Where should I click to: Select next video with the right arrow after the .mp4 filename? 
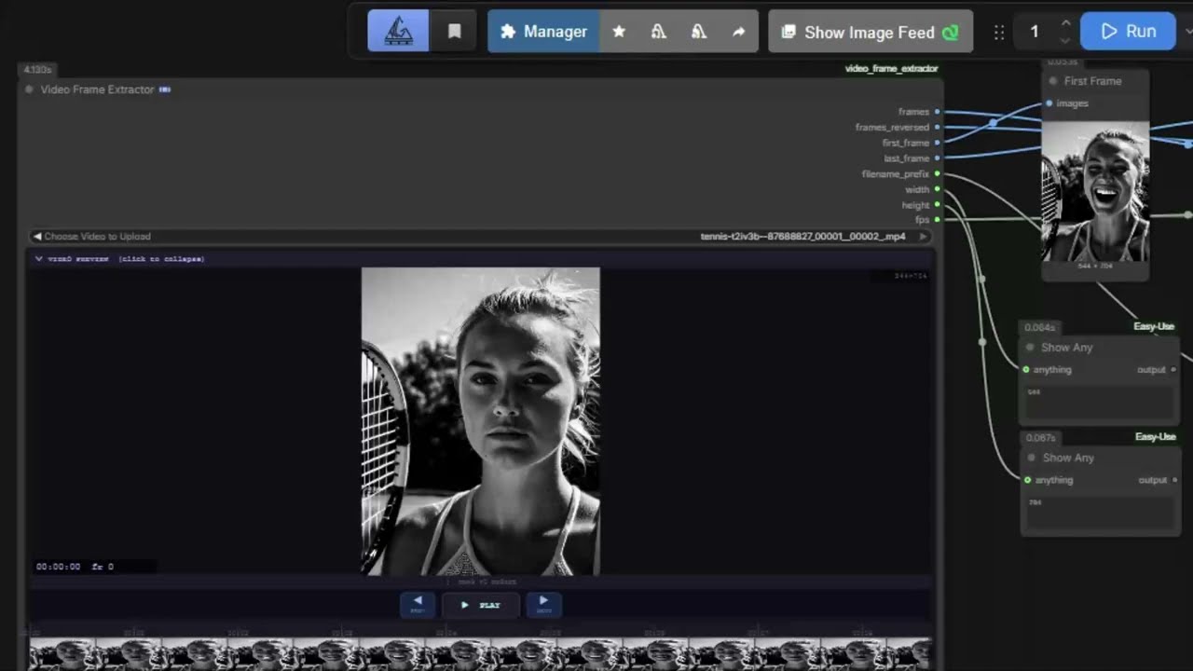(x=924, y=237)
